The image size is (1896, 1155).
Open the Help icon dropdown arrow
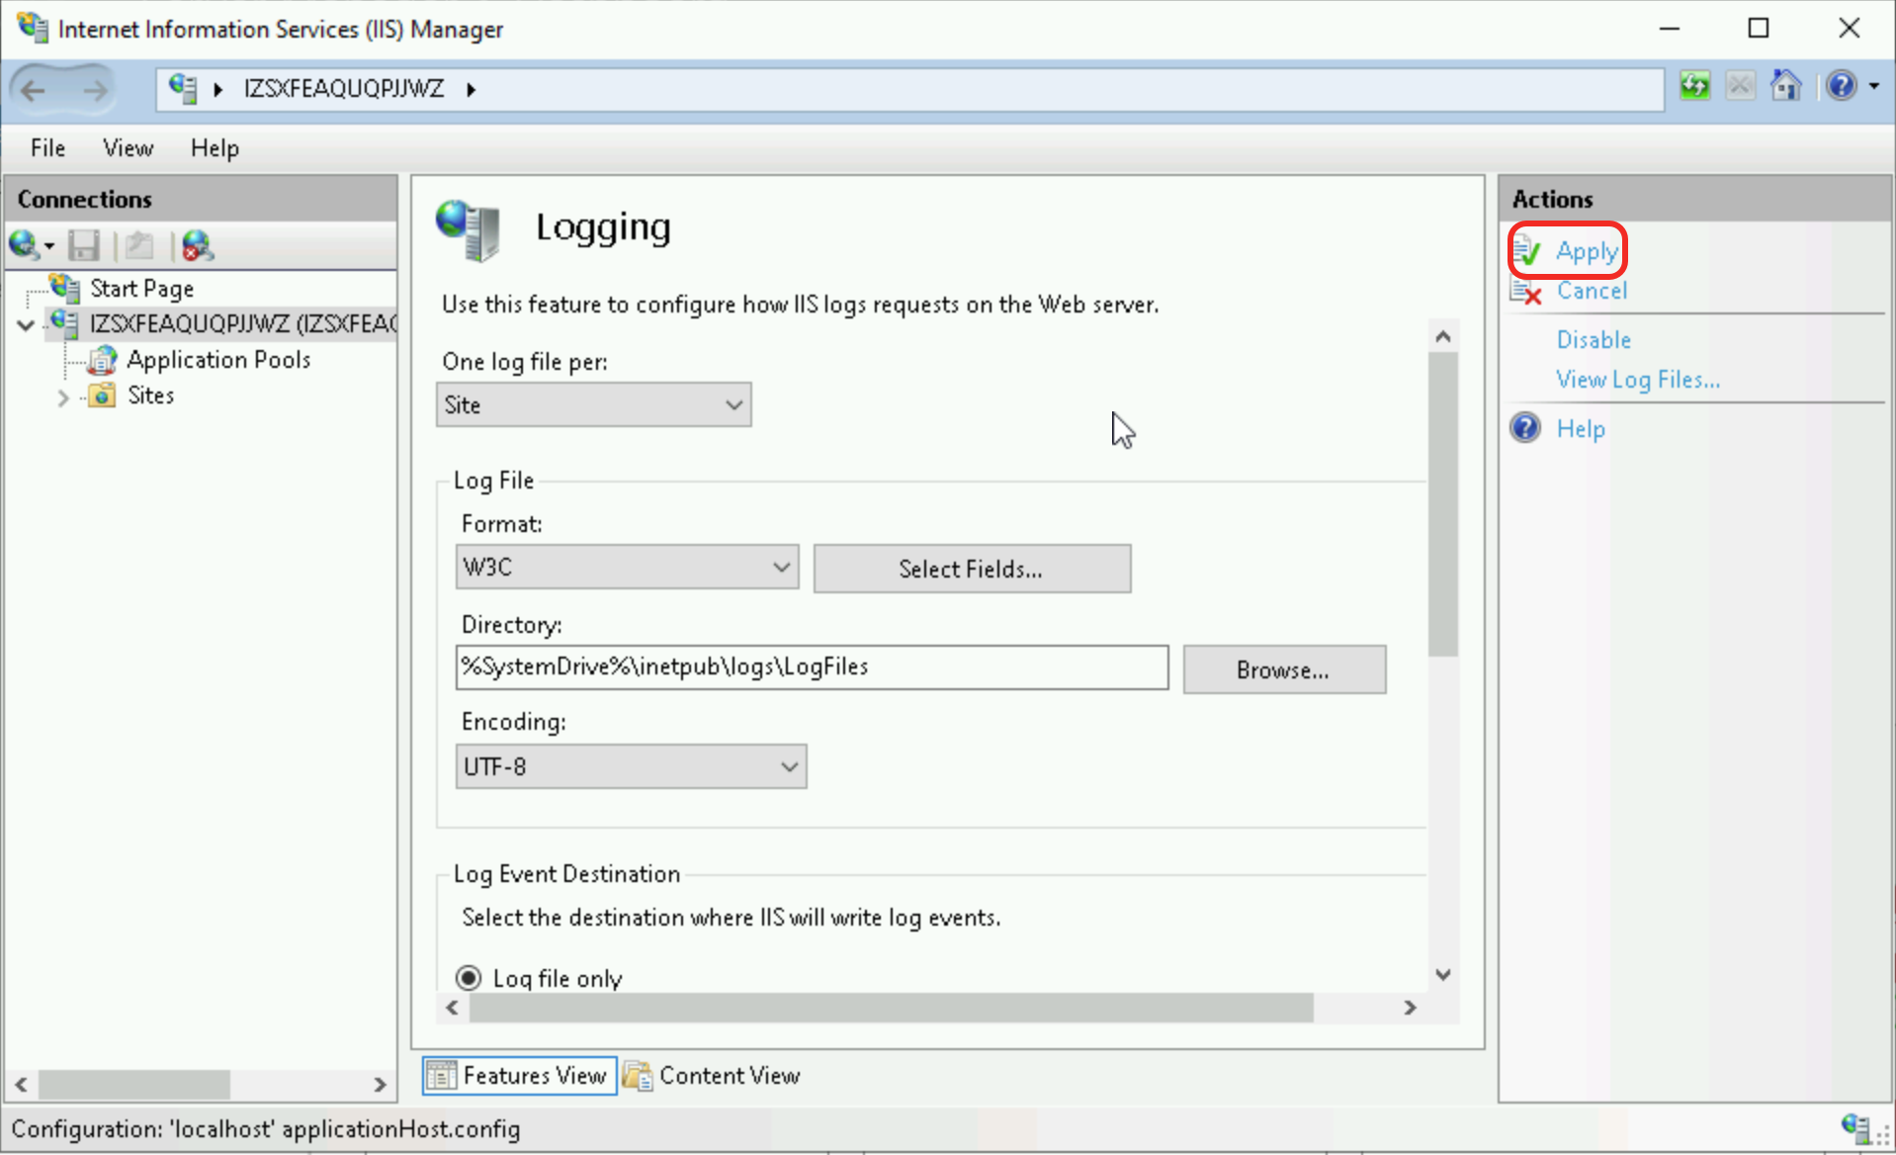tap(1874, 87)
